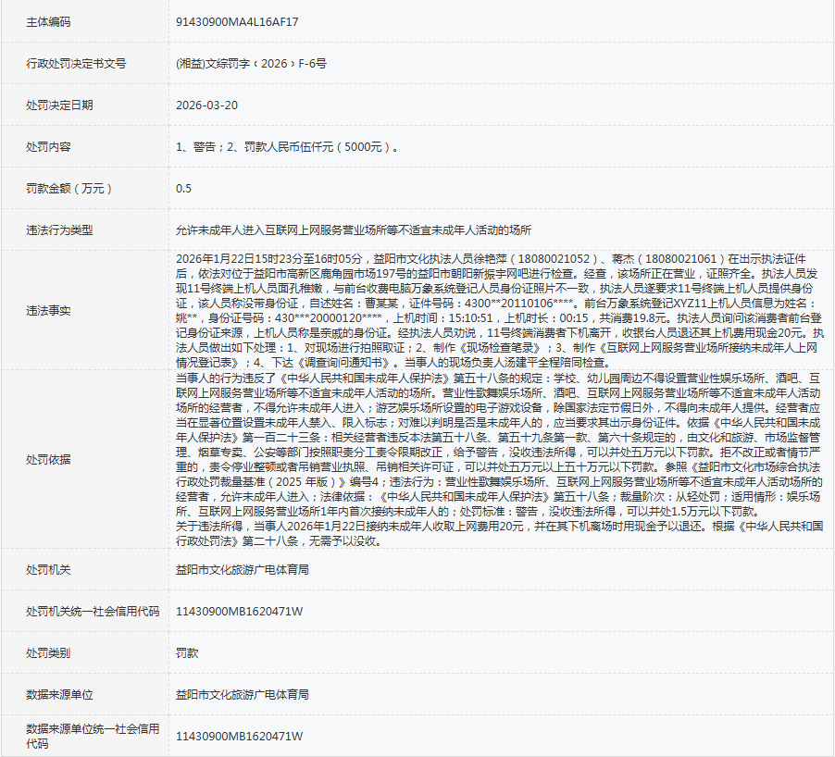Select the fine amount value 0.5
The height and width of the screenshot is (757, 835).
click(x=184, y=189)
